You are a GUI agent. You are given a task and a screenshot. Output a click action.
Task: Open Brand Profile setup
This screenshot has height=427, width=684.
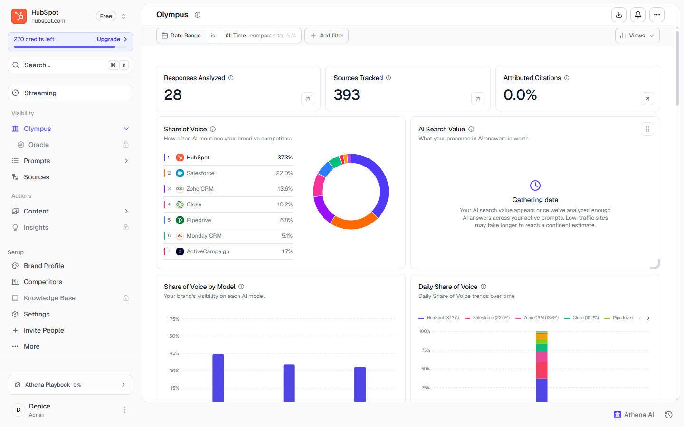click(70, 266)
